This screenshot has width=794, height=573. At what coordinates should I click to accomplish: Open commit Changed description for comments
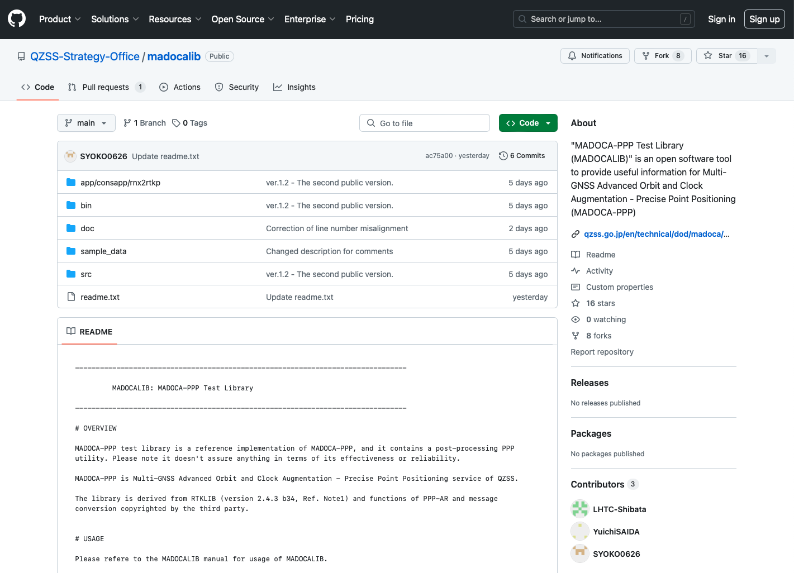[330, 251]
